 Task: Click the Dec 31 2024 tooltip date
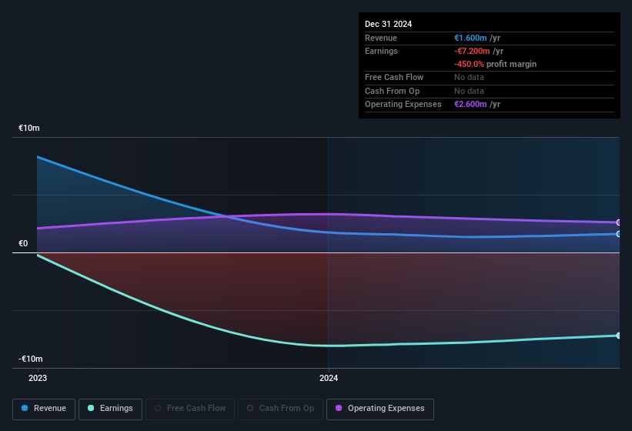(x=388, y=24)
